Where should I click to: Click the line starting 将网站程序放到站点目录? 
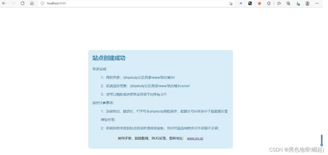coord(160,128)
